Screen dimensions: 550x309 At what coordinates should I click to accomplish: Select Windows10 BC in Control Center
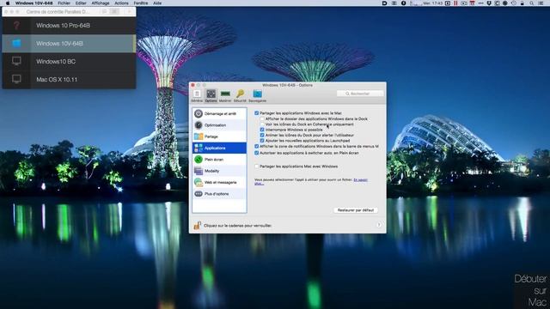69,61
